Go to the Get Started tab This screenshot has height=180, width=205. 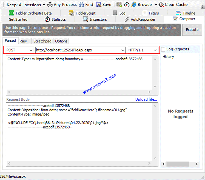coord(18,19)
